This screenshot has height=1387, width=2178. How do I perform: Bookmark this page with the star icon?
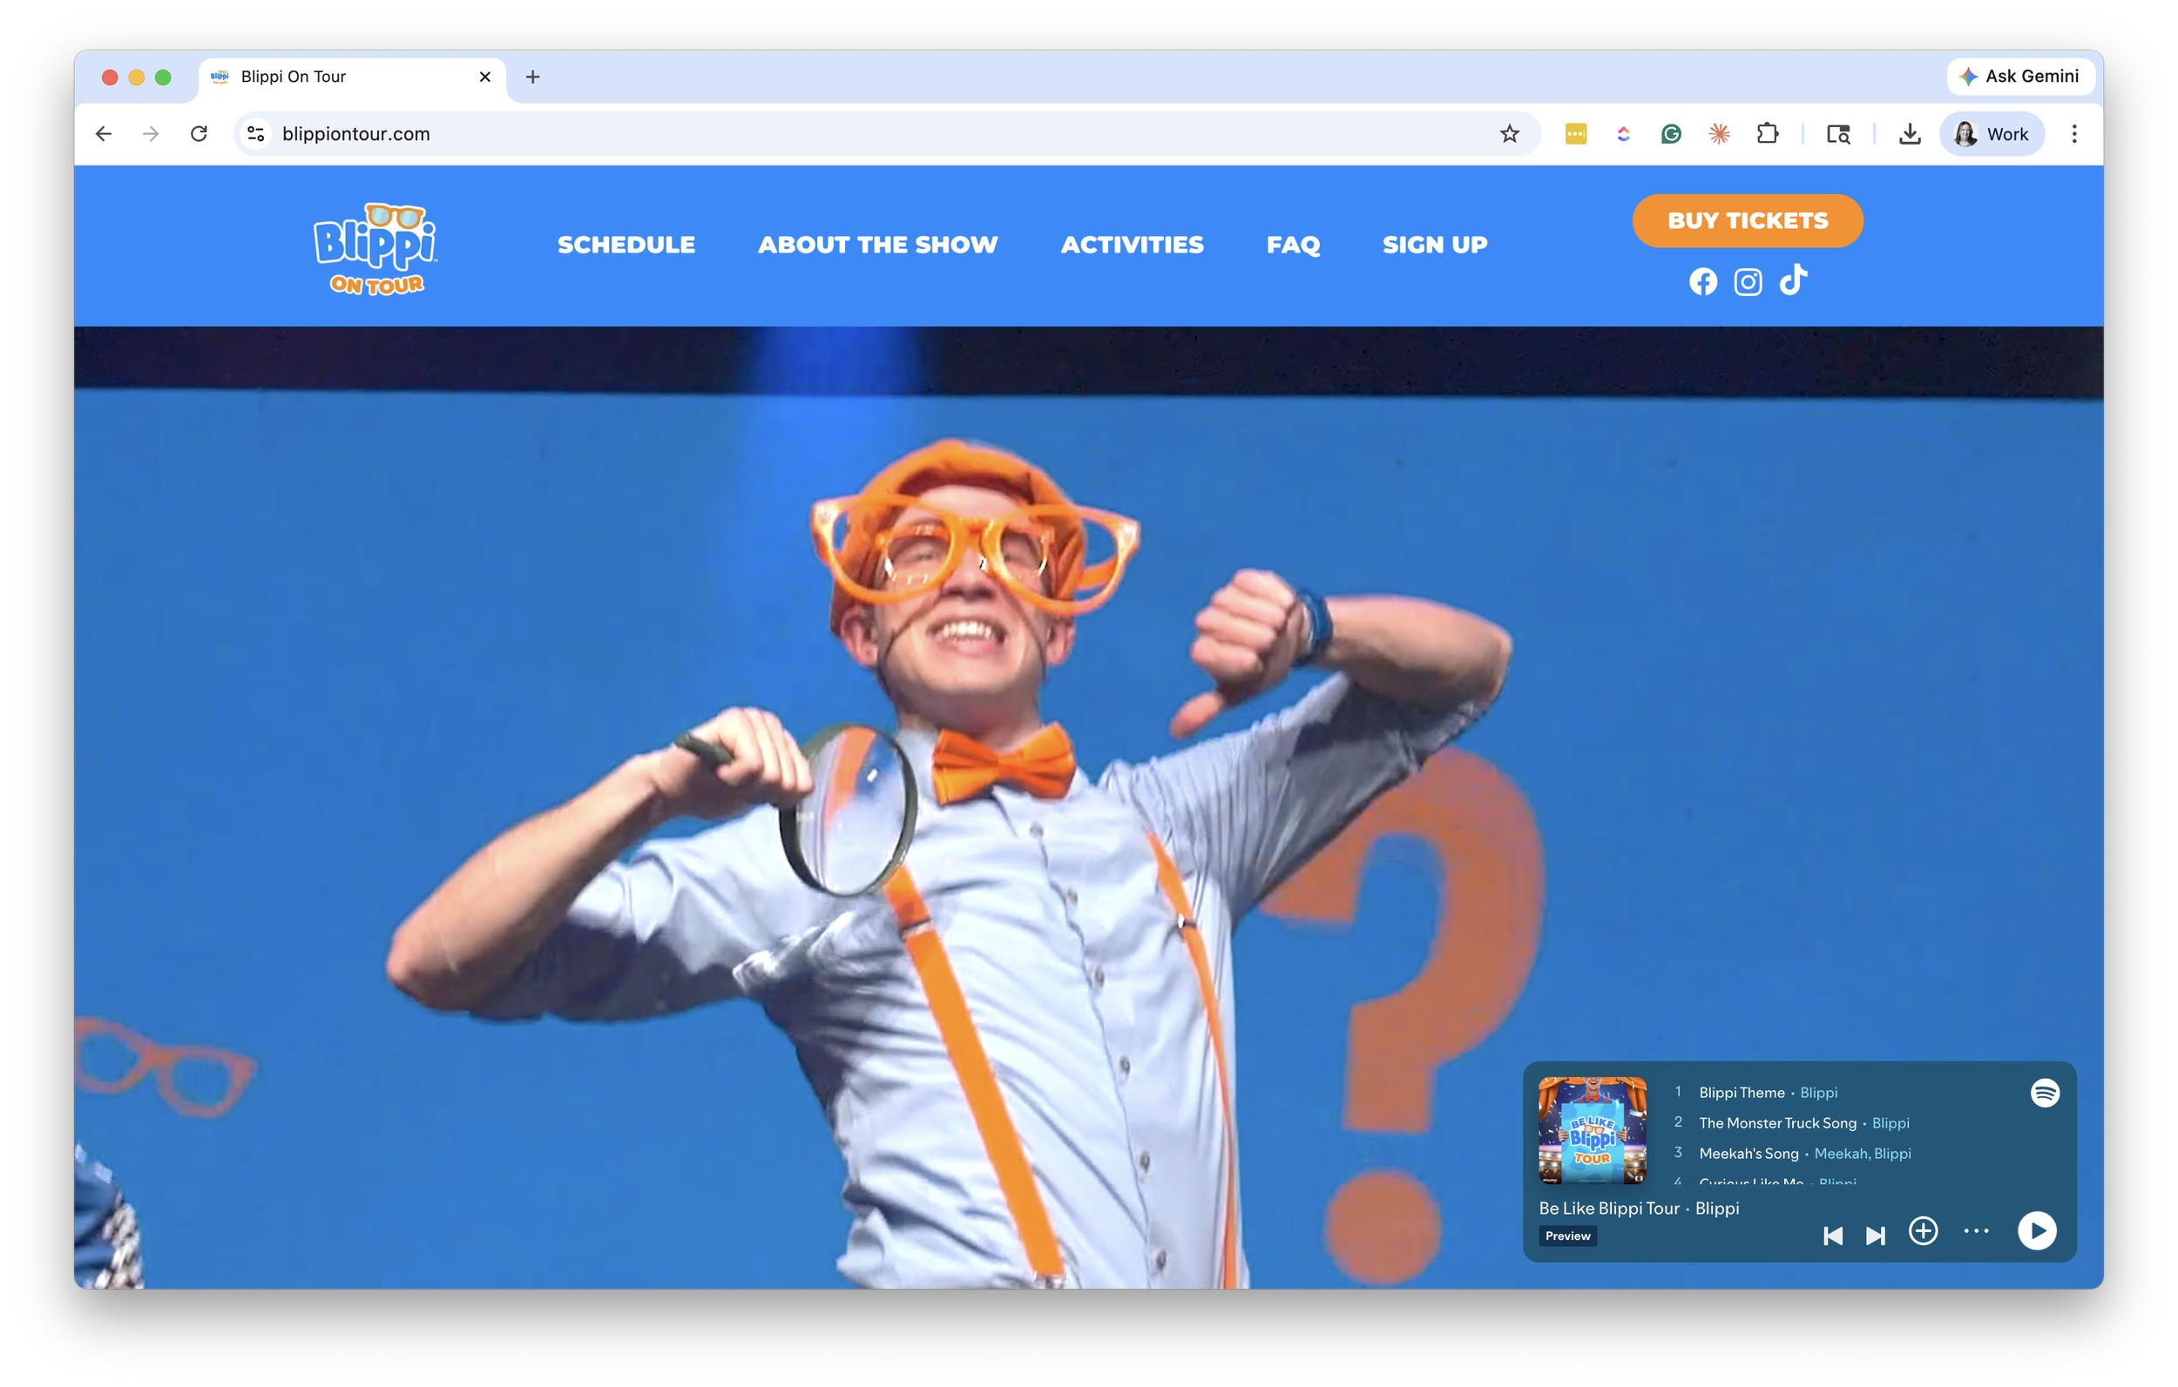pyautogui.click(x=1509, y=134)
